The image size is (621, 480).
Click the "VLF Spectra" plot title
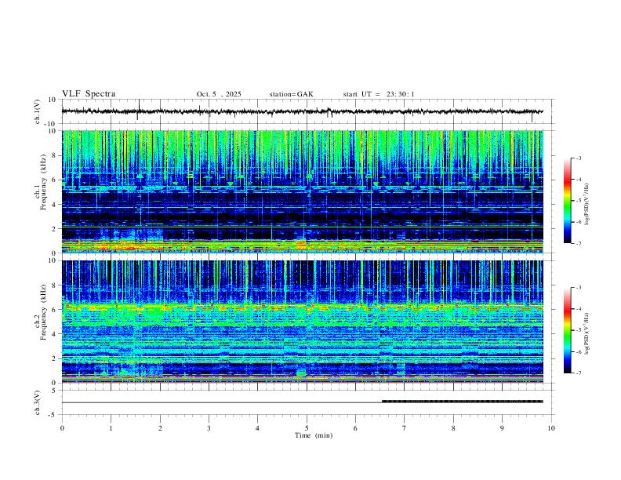[89, 94]
